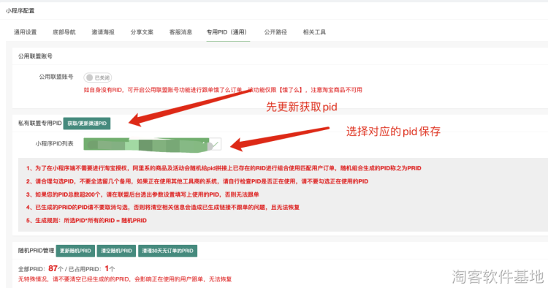Click the red warning 无特殊情况 text
The width and height of the screenshot is (548, 288).
(125, 279)
